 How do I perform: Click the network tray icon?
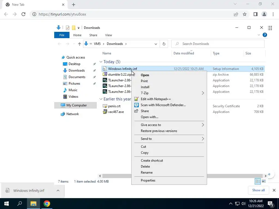tap(237, 204)
